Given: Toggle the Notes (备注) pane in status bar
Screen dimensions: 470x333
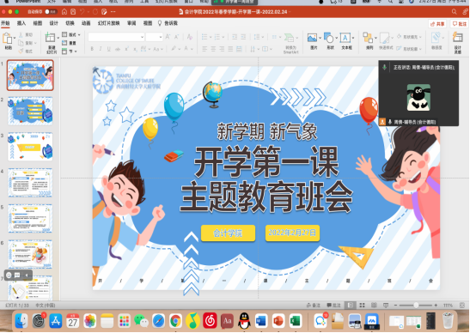Looking at the screenshot, I should (314, 306).
